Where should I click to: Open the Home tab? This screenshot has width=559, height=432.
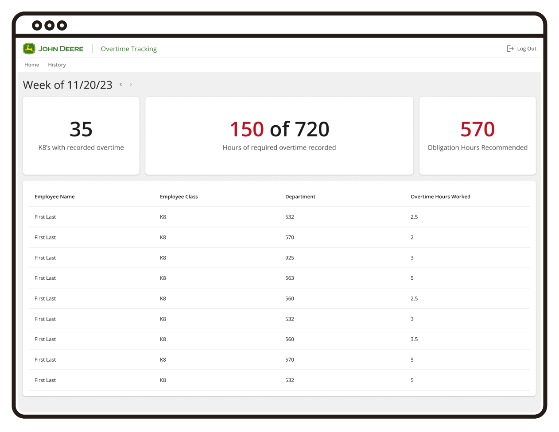pos(32,65)
